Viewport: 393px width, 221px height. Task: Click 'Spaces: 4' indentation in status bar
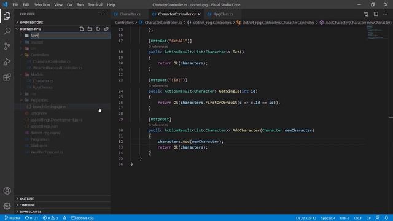click(x=328, y=218)
